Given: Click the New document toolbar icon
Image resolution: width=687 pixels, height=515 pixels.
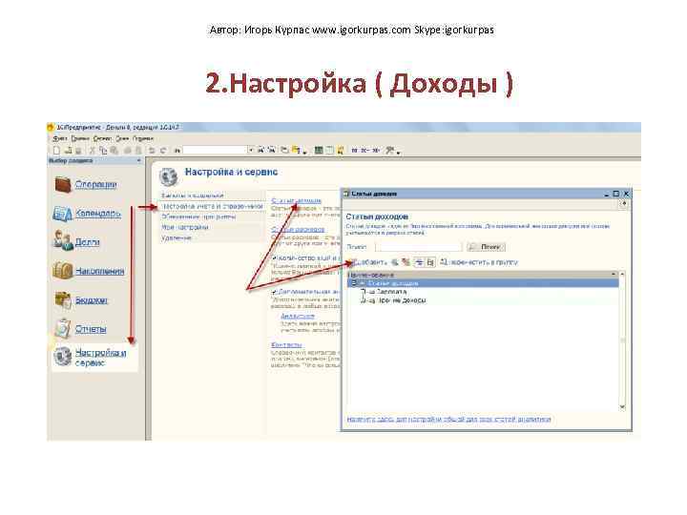Looking at the screenshot, I should pyautogui.click(x=56, y=151).
